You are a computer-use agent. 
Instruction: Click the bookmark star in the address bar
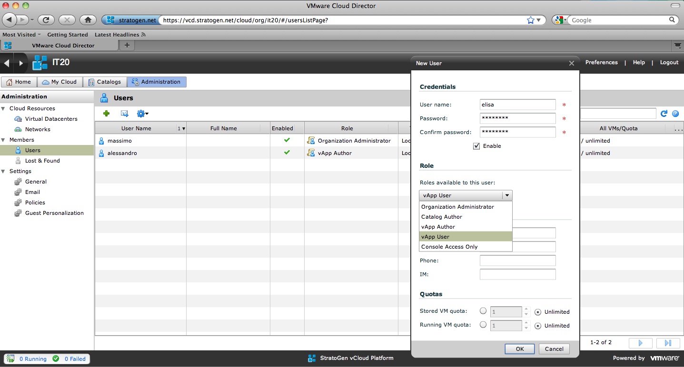pos(531,20)
